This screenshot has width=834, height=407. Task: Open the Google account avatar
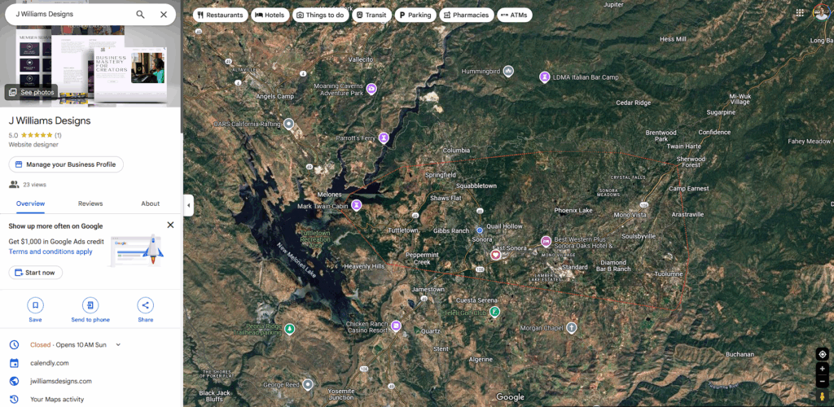pyautogui.click(x=822, y=12)
